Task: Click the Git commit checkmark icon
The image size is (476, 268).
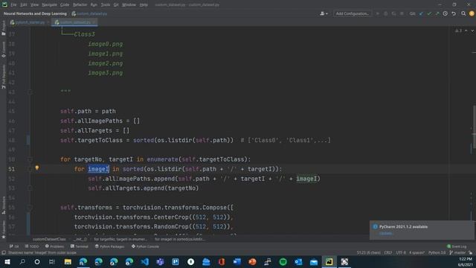Action: [429, 13]
